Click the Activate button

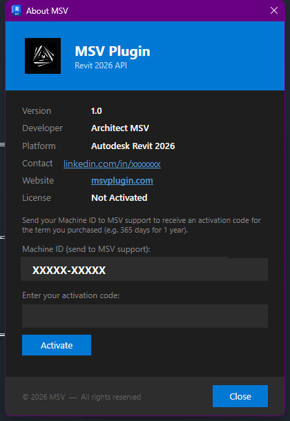pyautogui.click(x=57, y=345)
